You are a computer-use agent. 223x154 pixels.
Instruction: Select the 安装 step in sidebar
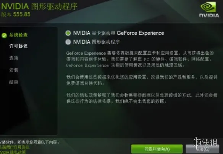[x=14, y=70]
